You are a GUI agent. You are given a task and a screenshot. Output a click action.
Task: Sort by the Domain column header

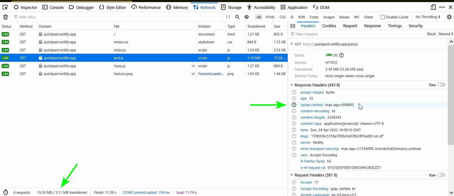(x=74, y=26)
